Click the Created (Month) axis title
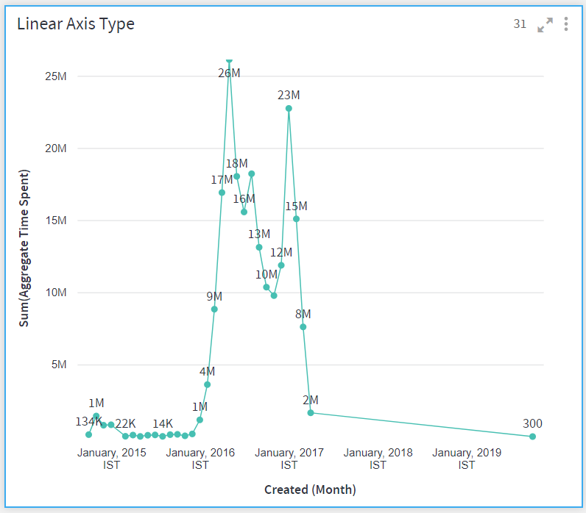This screenshot has width=586, height=513. coord(310,489)
